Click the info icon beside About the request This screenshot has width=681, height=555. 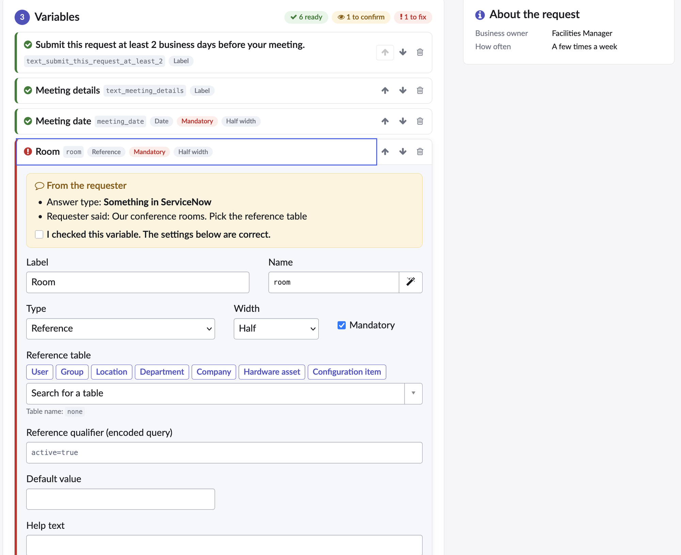[x=480, y=15]
